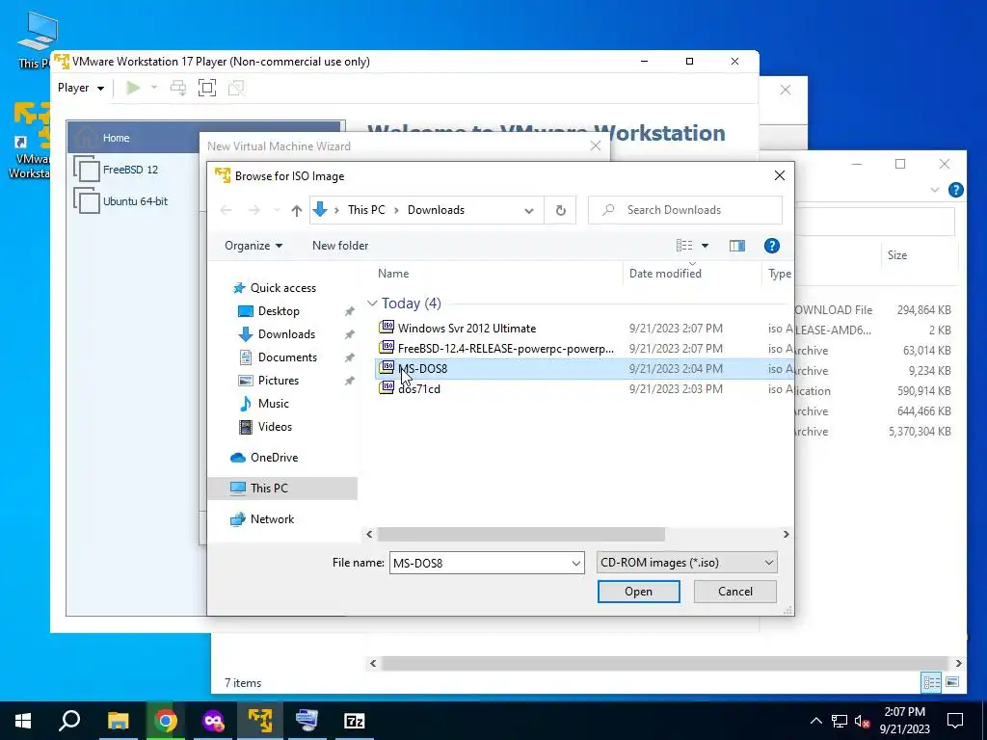Click the Explorer window help icon
Viewport: 987px width, 740px height.
(x=955, y=190)
